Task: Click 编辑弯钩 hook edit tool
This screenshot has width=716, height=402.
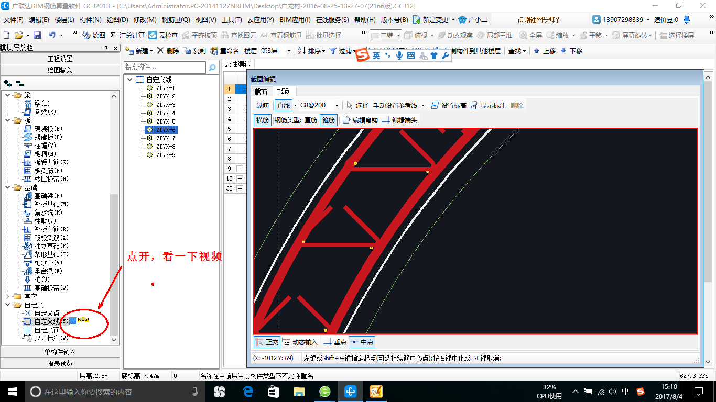Action: pyautogui.click(x=360, y=120)
